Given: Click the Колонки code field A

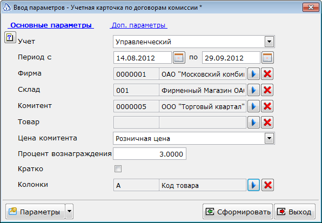Looking at the screenshot, I should tap(136, 185).
